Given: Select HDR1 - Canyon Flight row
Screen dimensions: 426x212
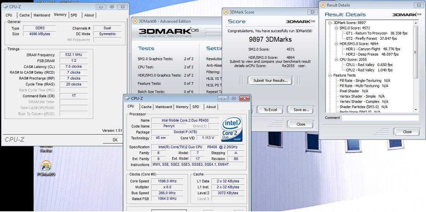Looking at the screenshot, I should click(373, 49).
